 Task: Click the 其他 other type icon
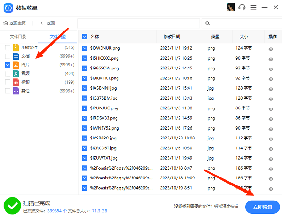(x=16, y=91)
